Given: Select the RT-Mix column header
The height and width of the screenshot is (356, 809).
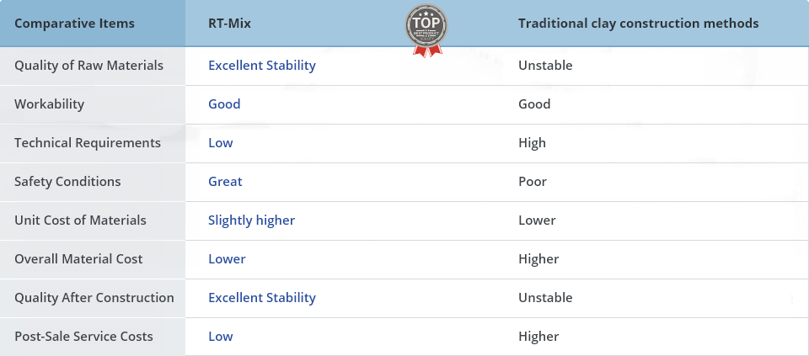Looking at the screenshot, I should [229, 24].
